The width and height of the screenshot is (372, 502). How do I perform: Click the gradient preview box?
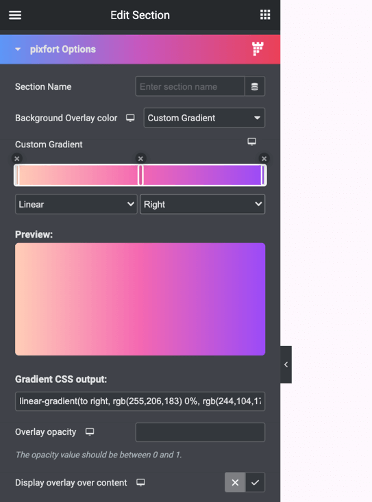coord(140,299)
